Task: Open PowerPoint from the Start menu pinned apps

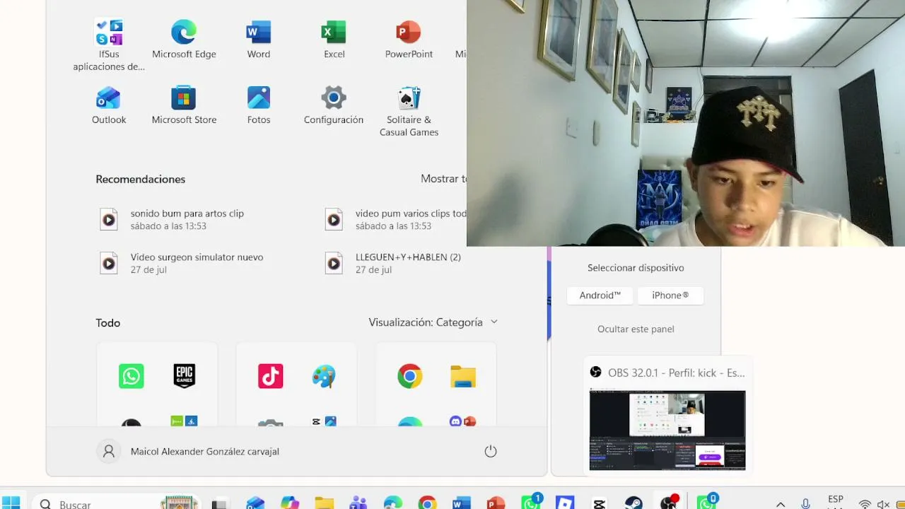Action: click(x=409, y=40)
